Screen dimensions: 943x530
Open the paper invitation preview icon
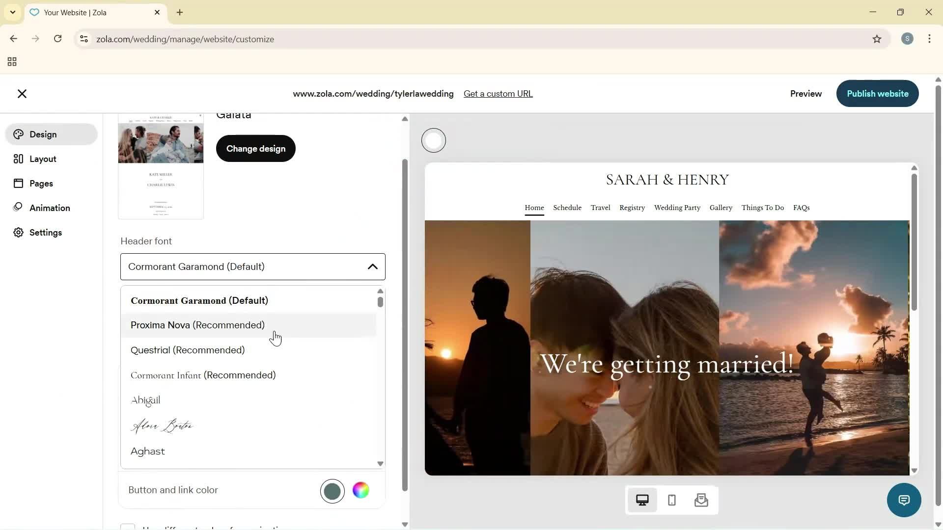point(701,500)
